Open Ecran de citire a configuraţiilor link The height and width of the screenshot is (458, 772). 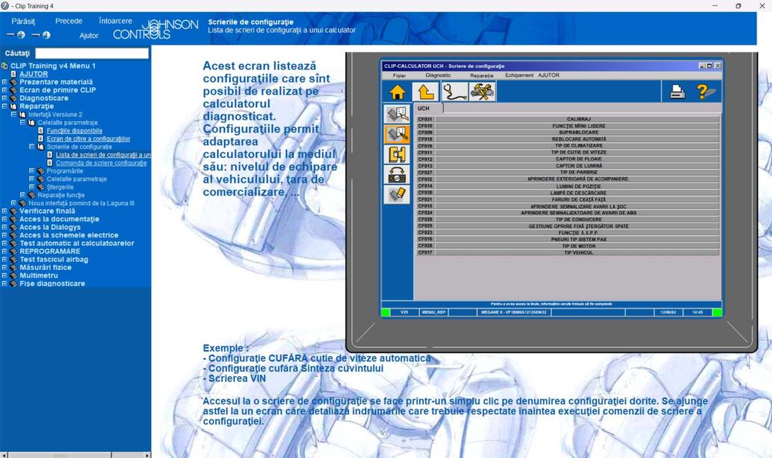tap(89, 139)
